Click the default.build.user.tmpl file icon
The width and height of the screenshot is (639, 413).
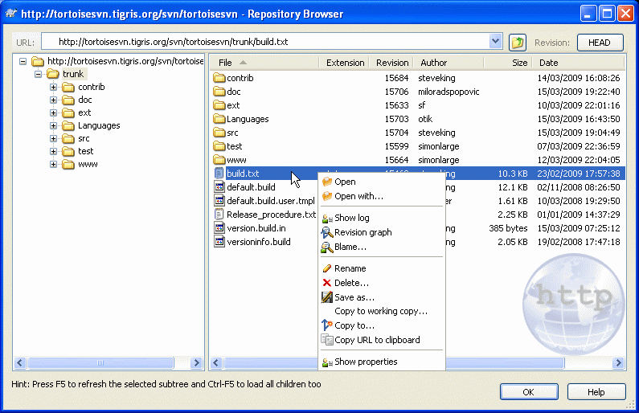[219, 200]
